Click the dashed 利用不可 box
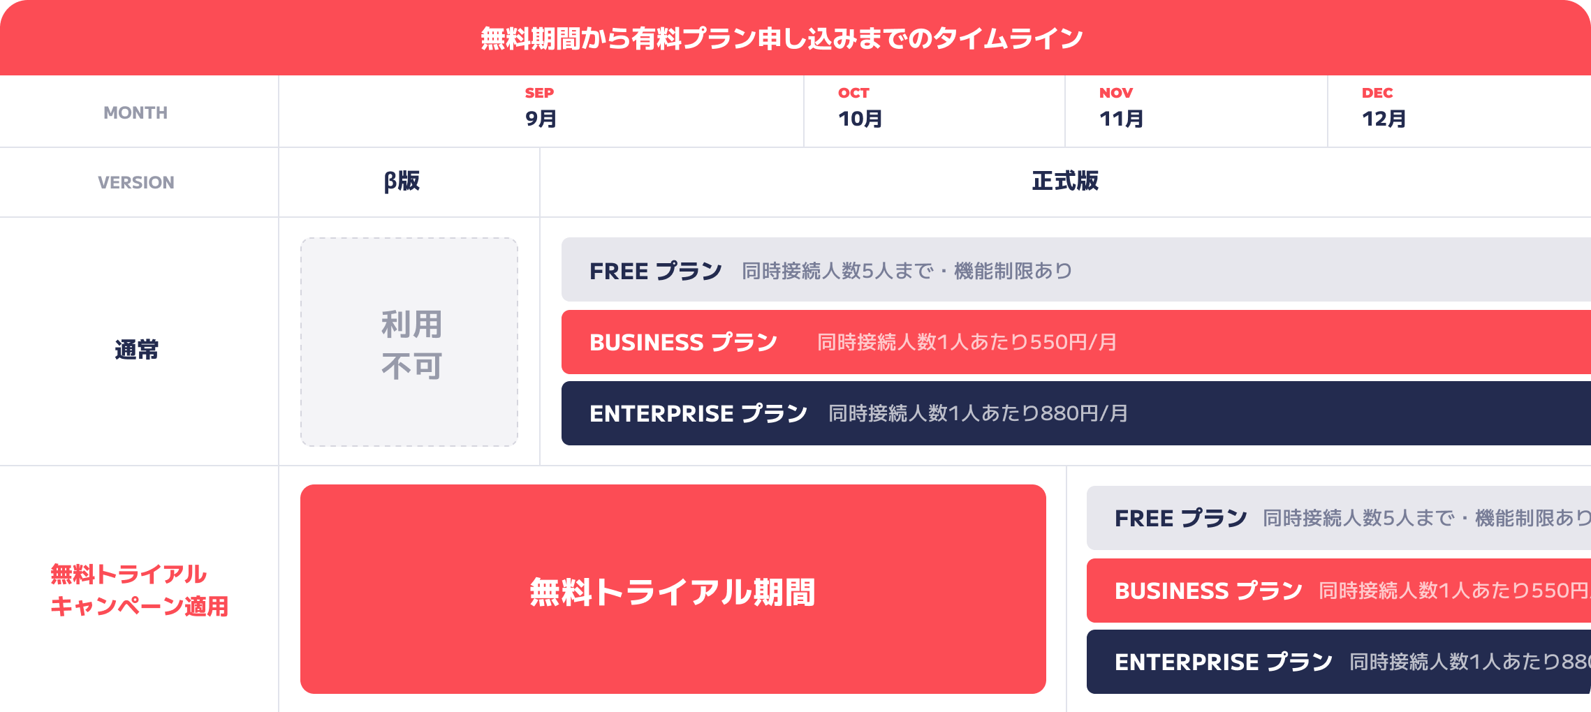 409,342
